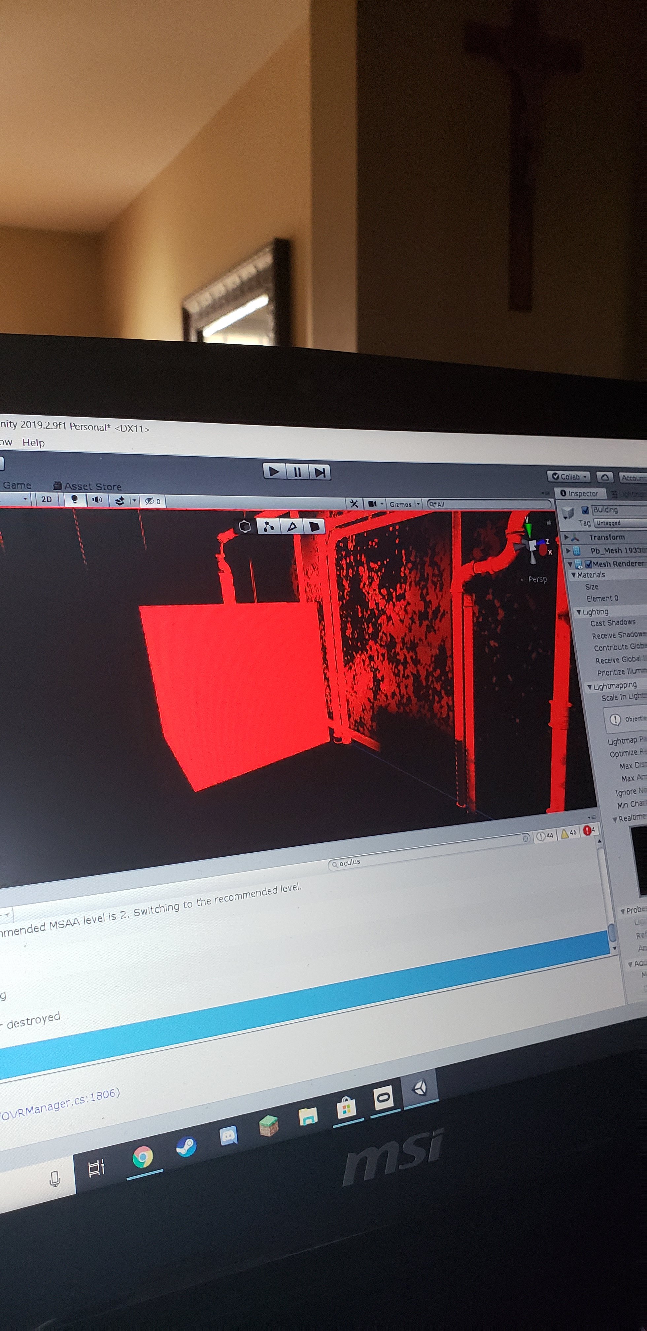Select ProBuilder object selection mode
Image resolution: width=647 pixels, height=1331 pixels.
click(x=245, y=526)
